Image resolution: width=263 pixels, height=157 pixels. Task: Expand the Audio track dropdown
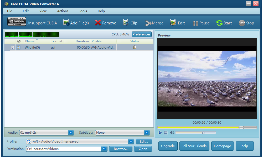[x=71, y=133]
